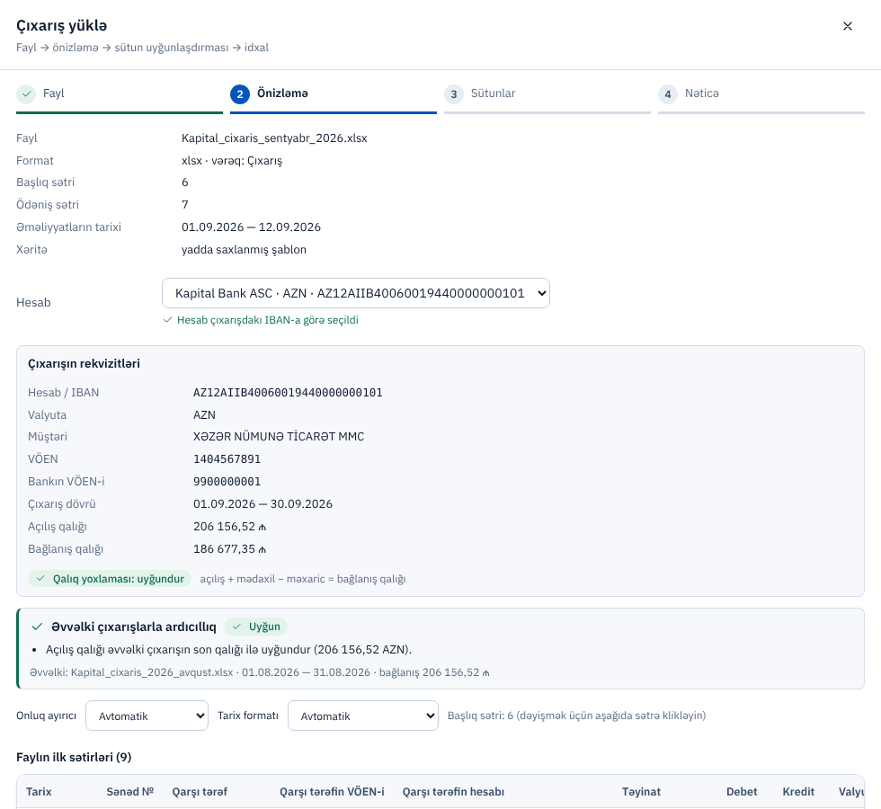Click the previous statement line for Kapital_cixaris_2026_avqust.xlsx
Viewport: 881px width, 809px height.
[260, 672]
